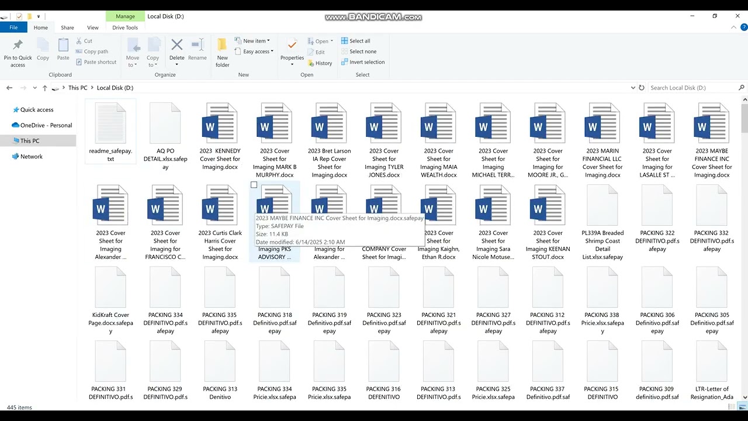Image resolution: width=748 pixels, height=421 pixels.
Task: Open the New item dropdown
Action: 252,41
